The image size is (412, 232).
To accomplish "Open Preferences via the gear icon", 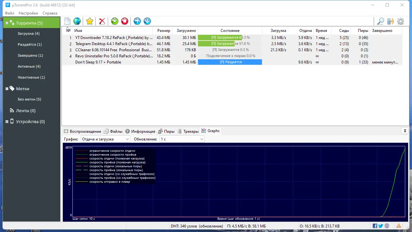I will tap(400, 21).
